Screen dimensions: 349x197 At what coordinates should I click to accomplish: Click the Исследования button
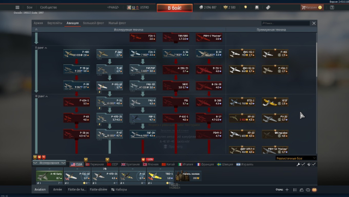click(49, 163)
